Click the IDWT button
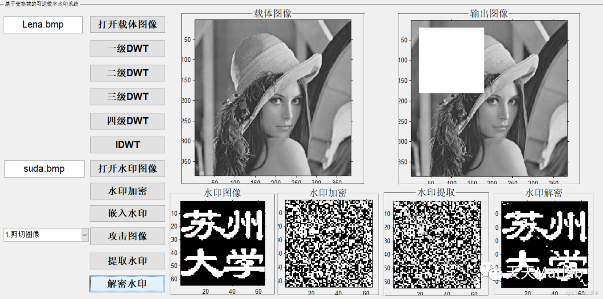Screen dimensions: 603x299 (128, 145)
